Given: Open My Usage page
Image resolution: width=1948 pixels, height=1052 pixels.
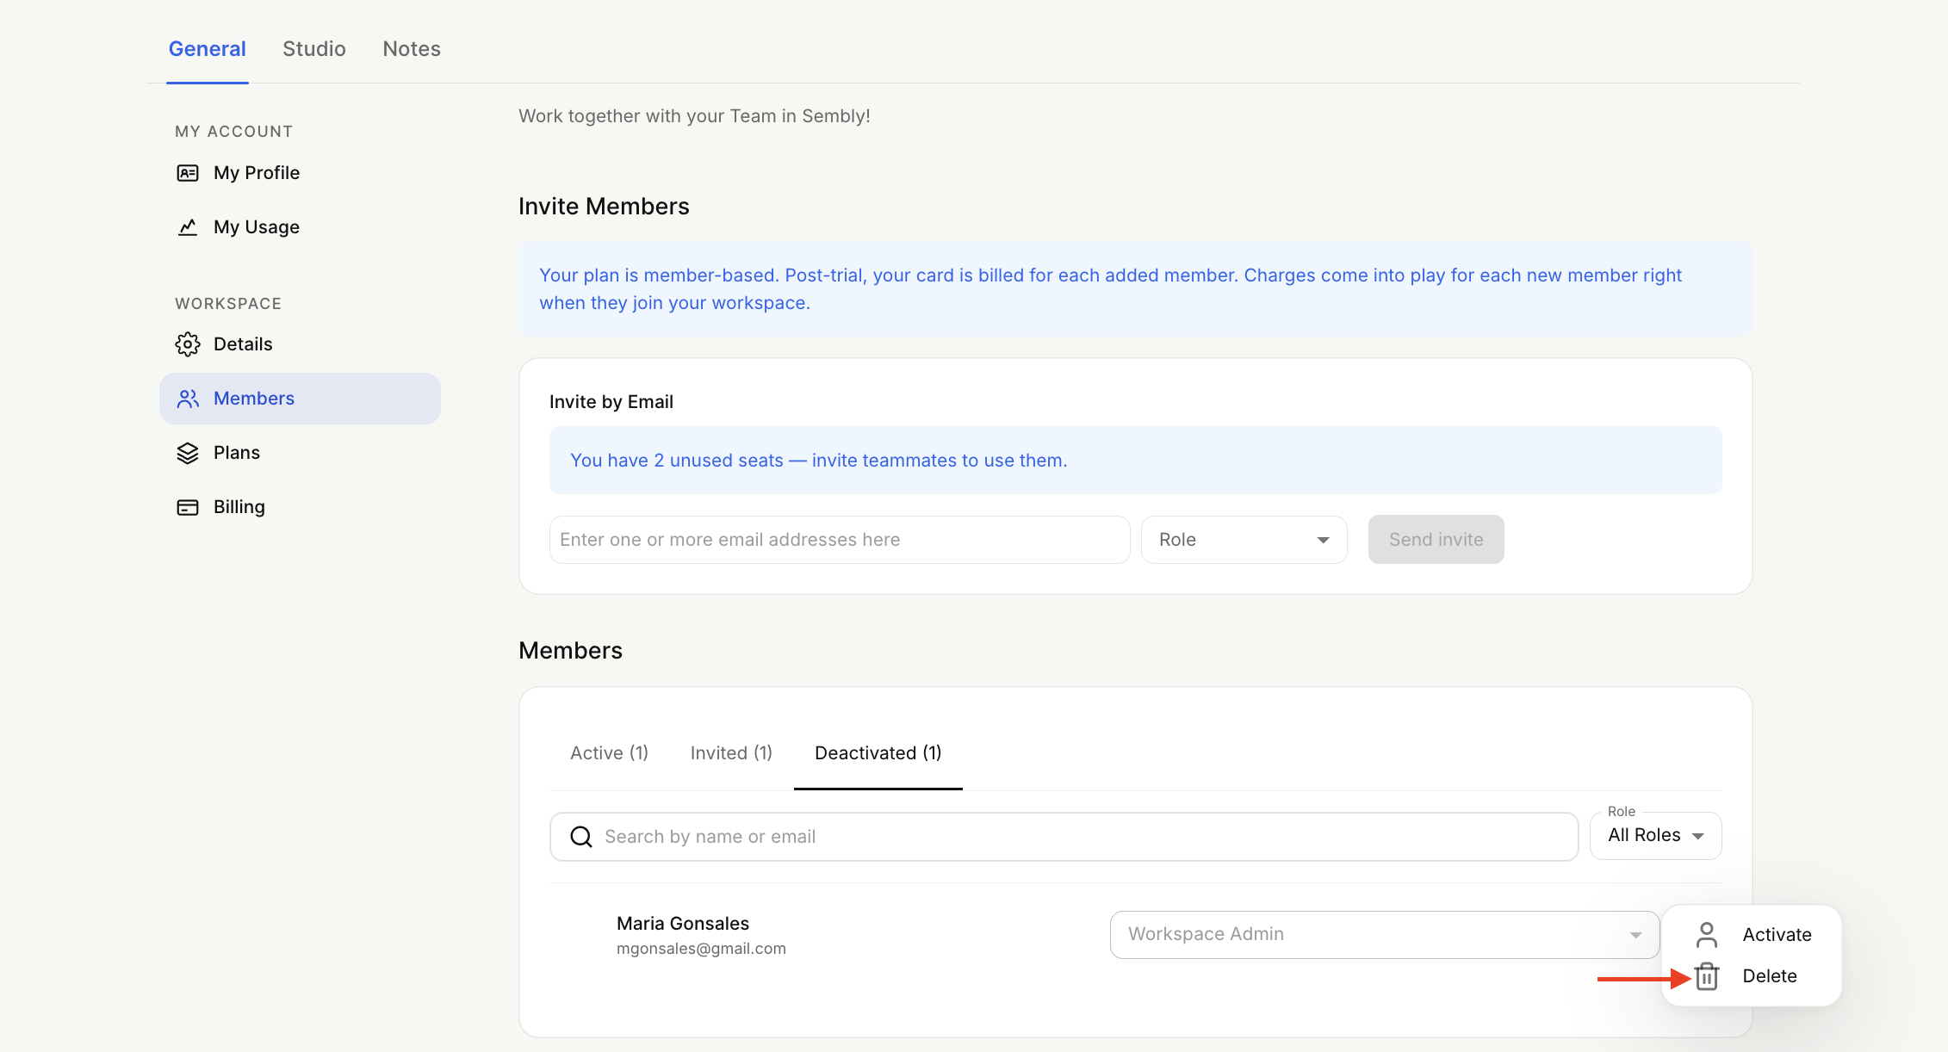Looking at the screenshot, I should [x=300, y=227].
